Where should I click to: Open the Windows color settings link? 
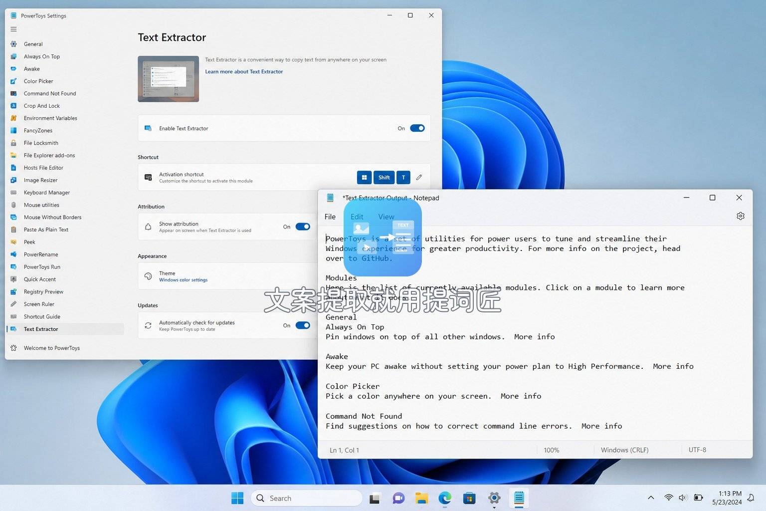(183, 280)
